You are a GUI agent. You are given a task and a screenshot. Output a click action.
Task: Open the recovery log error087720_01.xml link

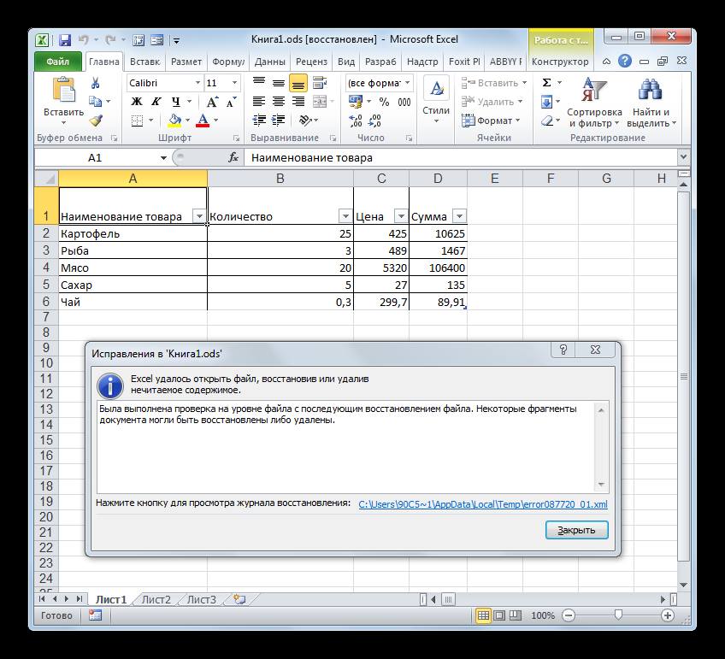coord(483,504)
